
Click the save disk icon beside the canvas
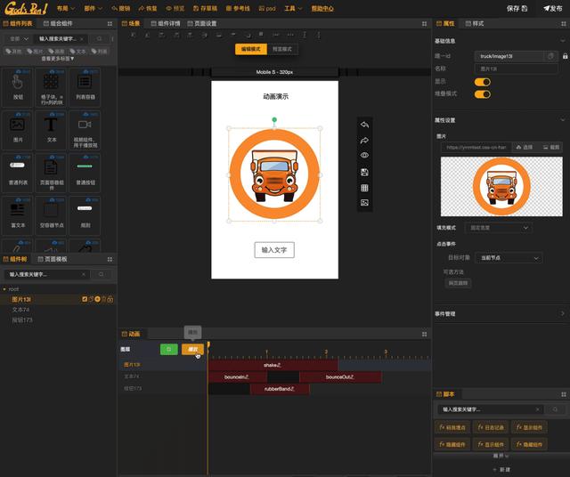point(364,172)
